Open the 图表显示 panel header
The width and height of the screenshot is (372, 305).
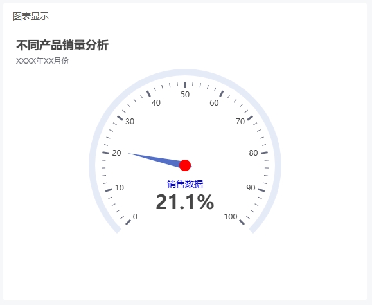coord(31,16)
